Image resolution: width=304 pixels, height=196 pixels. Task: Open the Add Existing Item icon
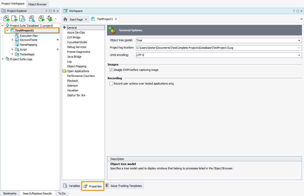(x=22, y=18)
